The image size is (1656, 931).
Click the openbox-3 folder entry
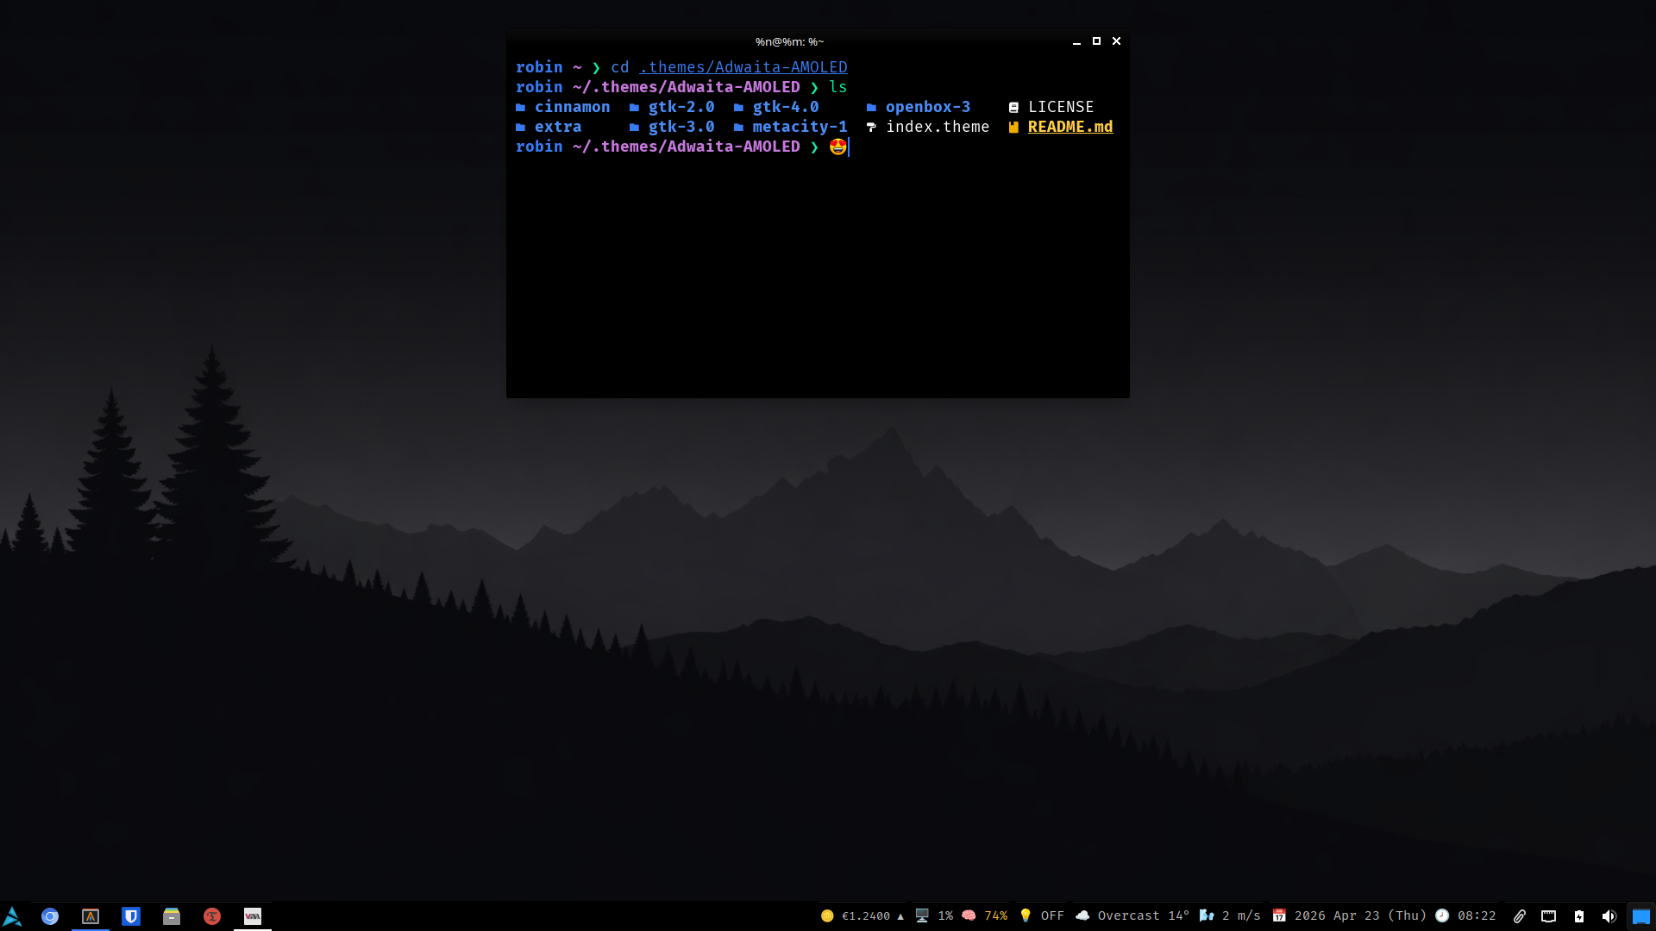click(928, 107)
